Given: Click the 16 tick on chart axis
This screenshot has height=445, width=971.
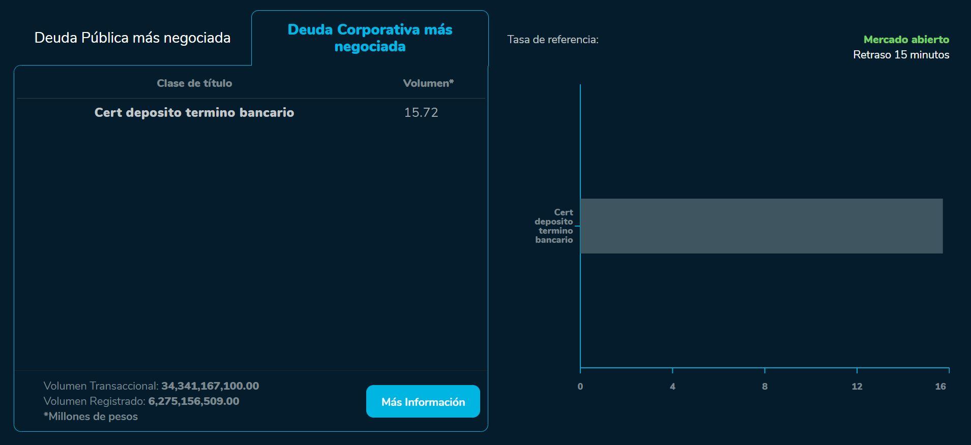Looking at the screenshot, I should [940, 387].
